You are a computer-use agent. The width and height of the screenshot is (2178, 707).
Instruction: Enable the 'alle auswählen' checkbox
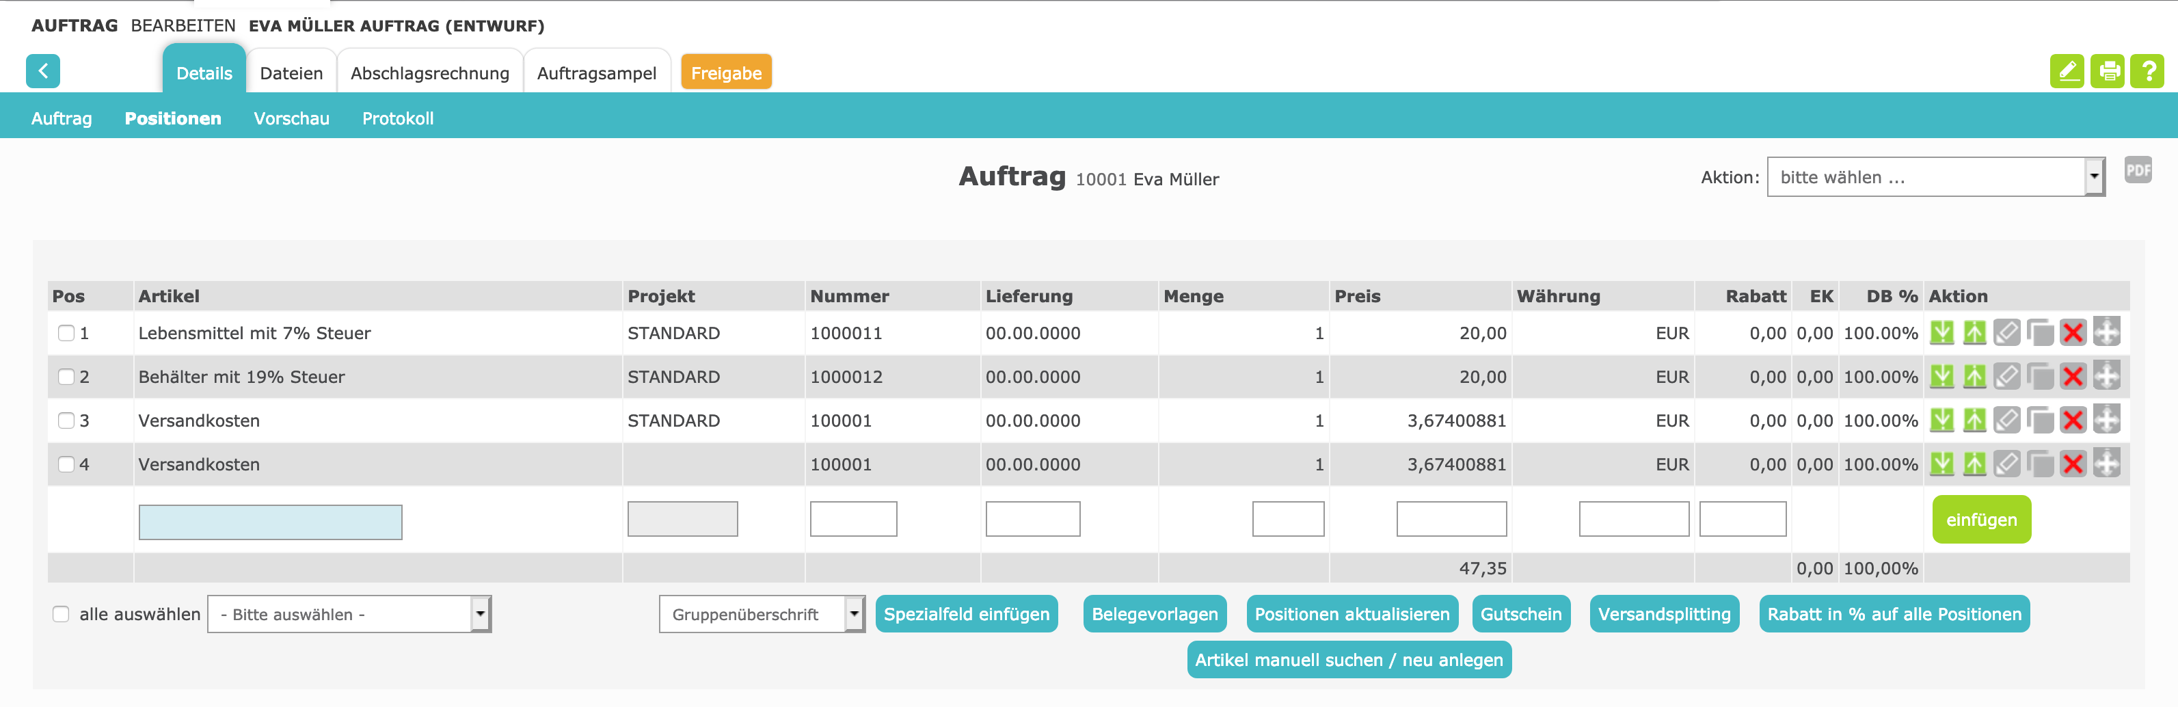[x=61, y=614]
